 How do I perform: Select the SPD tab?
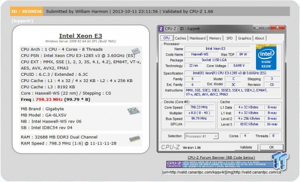[229, 38]
